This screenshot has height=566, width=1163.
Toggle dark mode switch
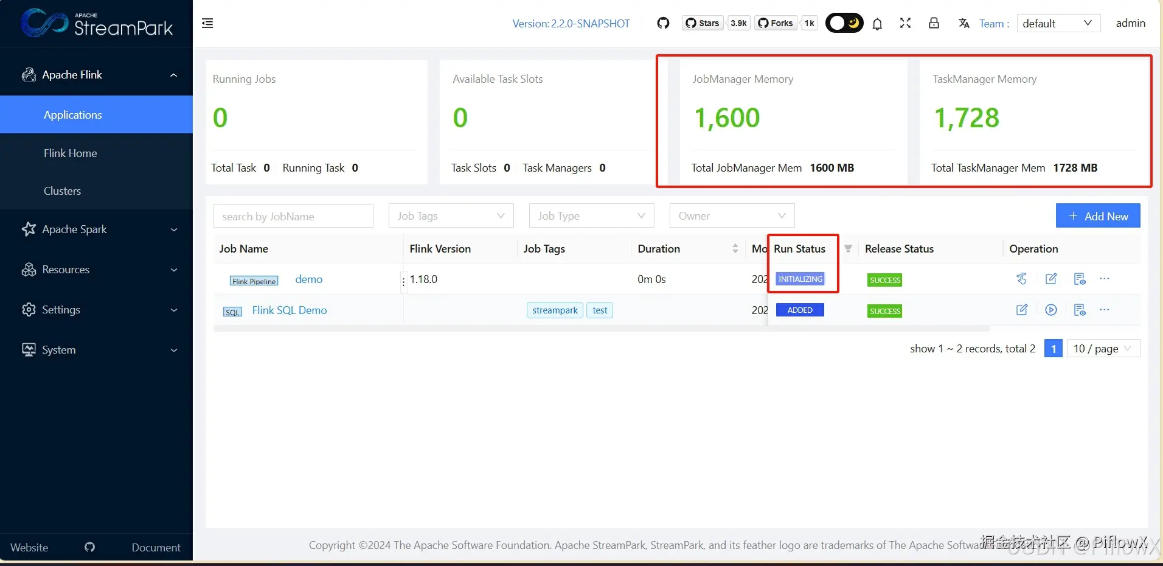[844, 23]
